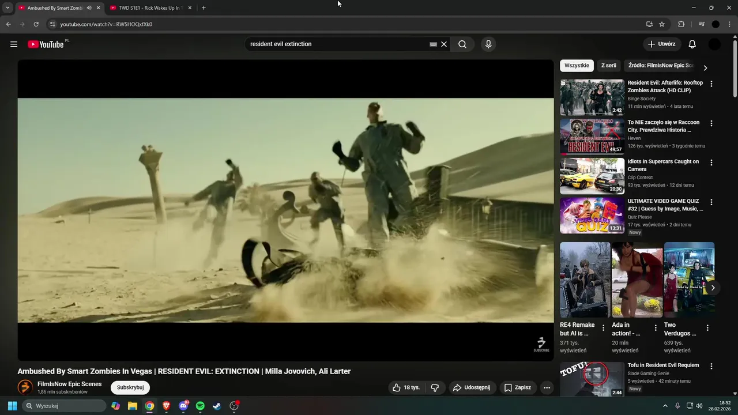Viewport: 738px width, 415px height.
Task: Open the YouTube hamburger guide menu
Action: [x=14, y=44]
